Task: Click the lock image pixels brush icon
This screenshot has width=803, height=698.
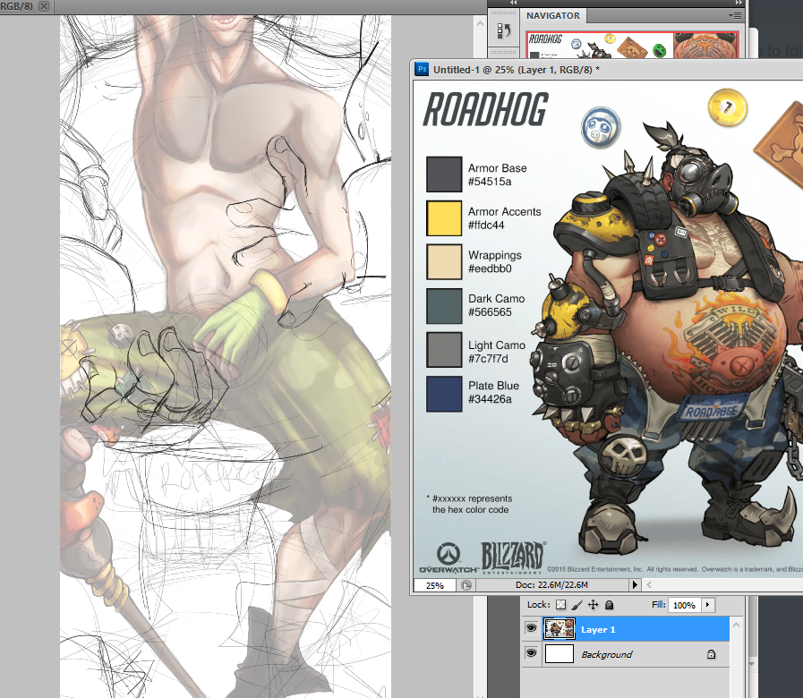Action: click(x=577, y=606)
